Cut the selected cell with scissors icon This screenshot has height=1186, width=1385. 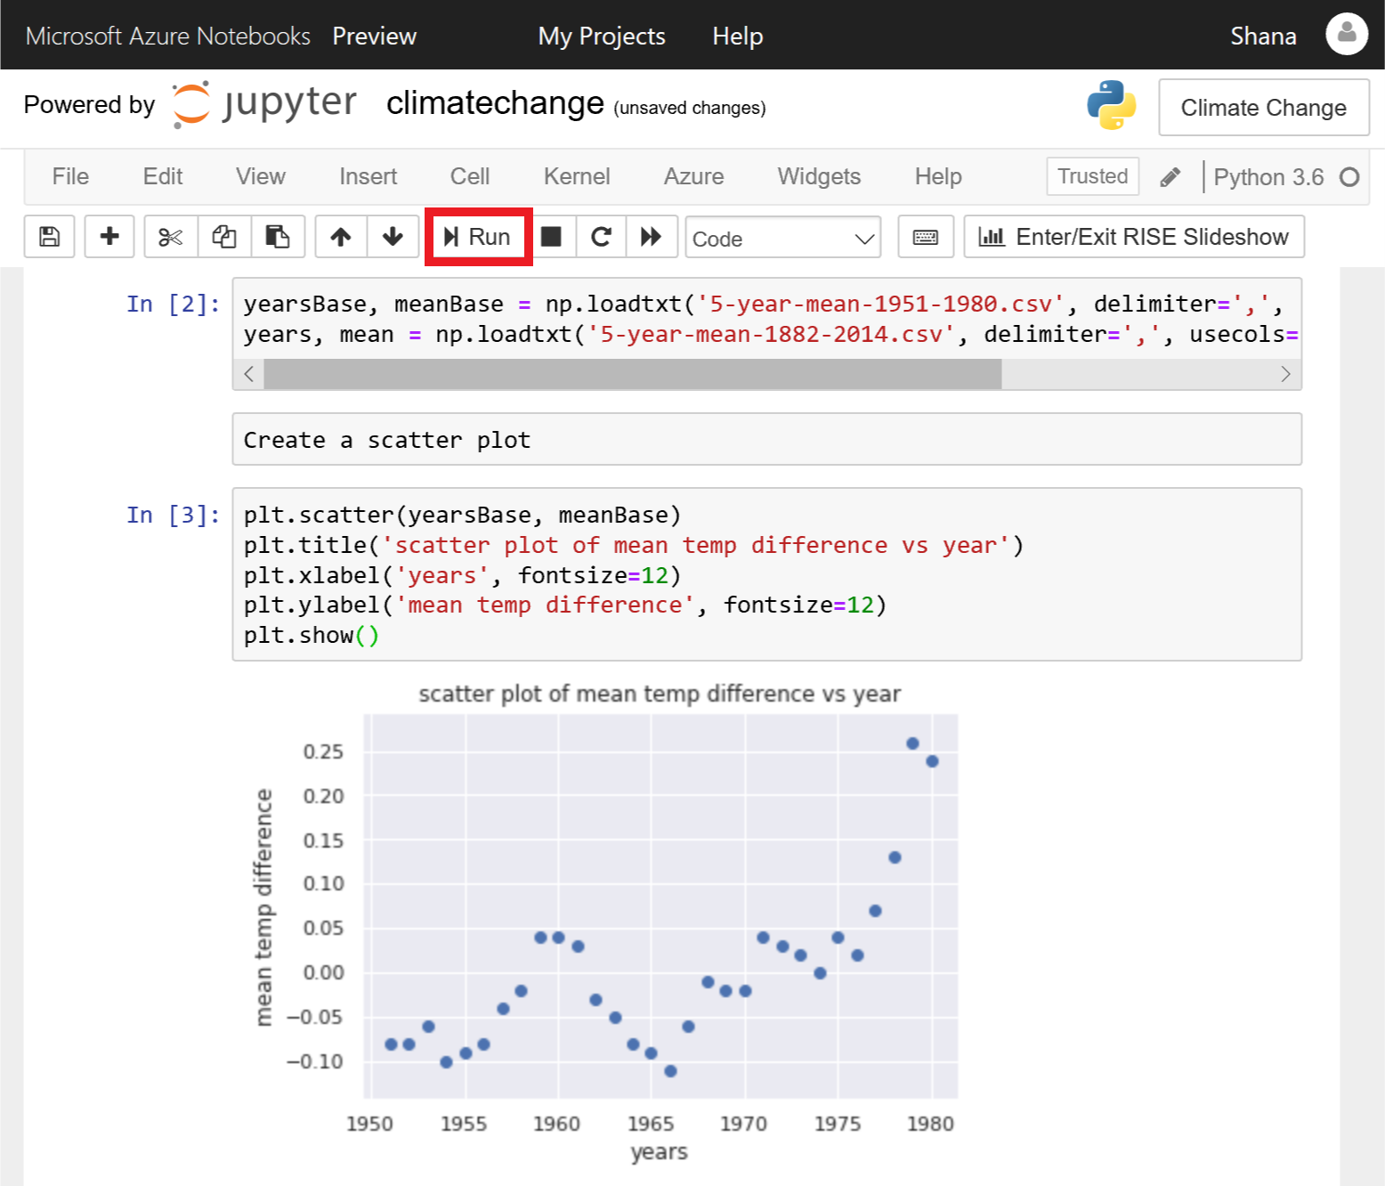coord(169,236)
